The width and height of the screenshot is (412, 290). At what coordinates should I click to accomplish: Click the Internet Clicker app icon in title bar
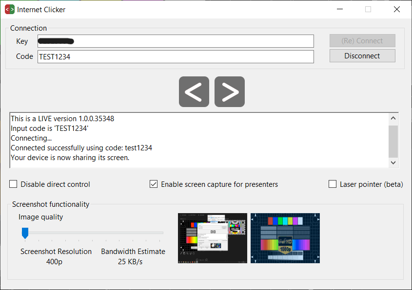[x=9, y=9]
